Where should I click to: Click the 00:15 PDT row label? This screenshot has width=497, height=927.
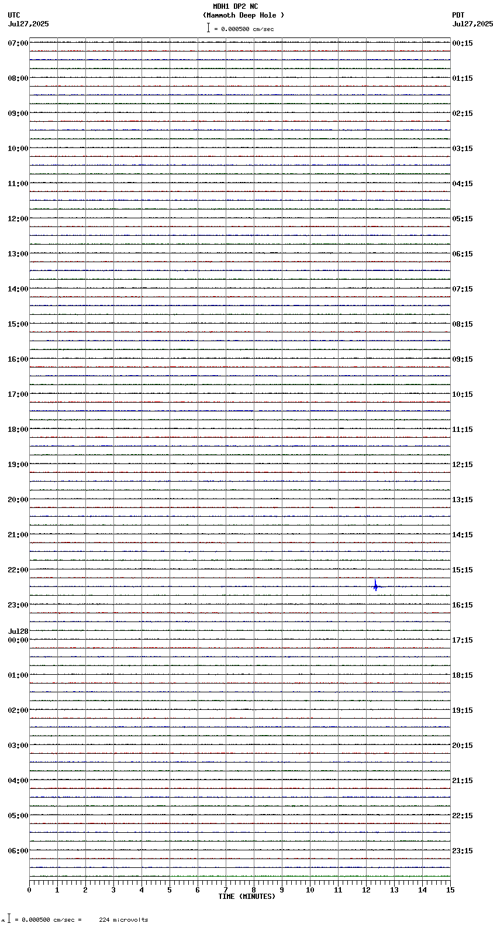pyautogui.click(x=463, y=43)
